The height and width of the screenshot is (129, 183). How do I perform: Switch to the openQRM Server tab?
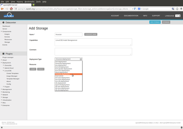[16, 5]
